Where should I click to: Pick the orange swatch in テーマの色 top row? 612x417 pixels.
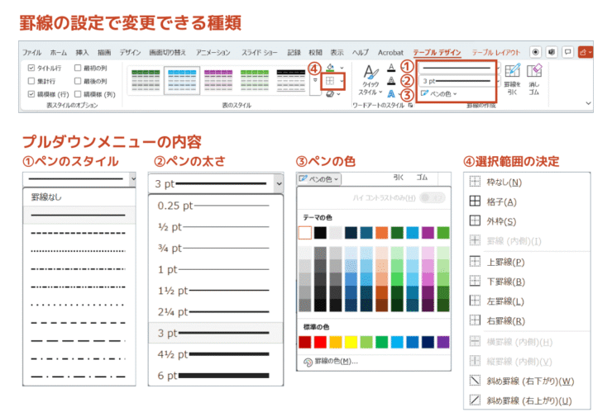(x=381, y=233)
